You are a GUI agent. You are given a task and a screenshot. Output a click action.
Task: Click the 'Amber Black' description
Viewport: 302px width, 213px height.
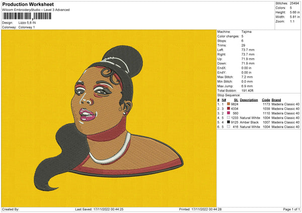(x=249, y=122)
